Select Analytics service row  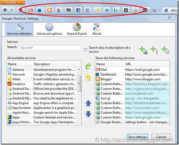pos(42,84)
